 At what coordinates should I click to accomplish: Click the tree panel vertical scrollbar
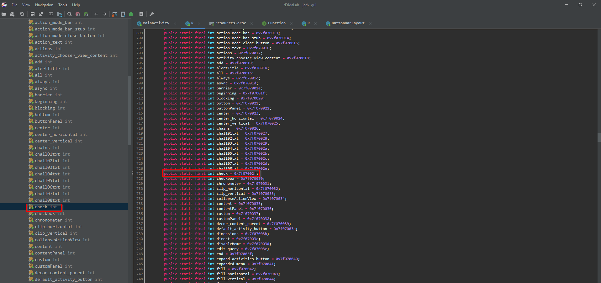pos(129,110)
